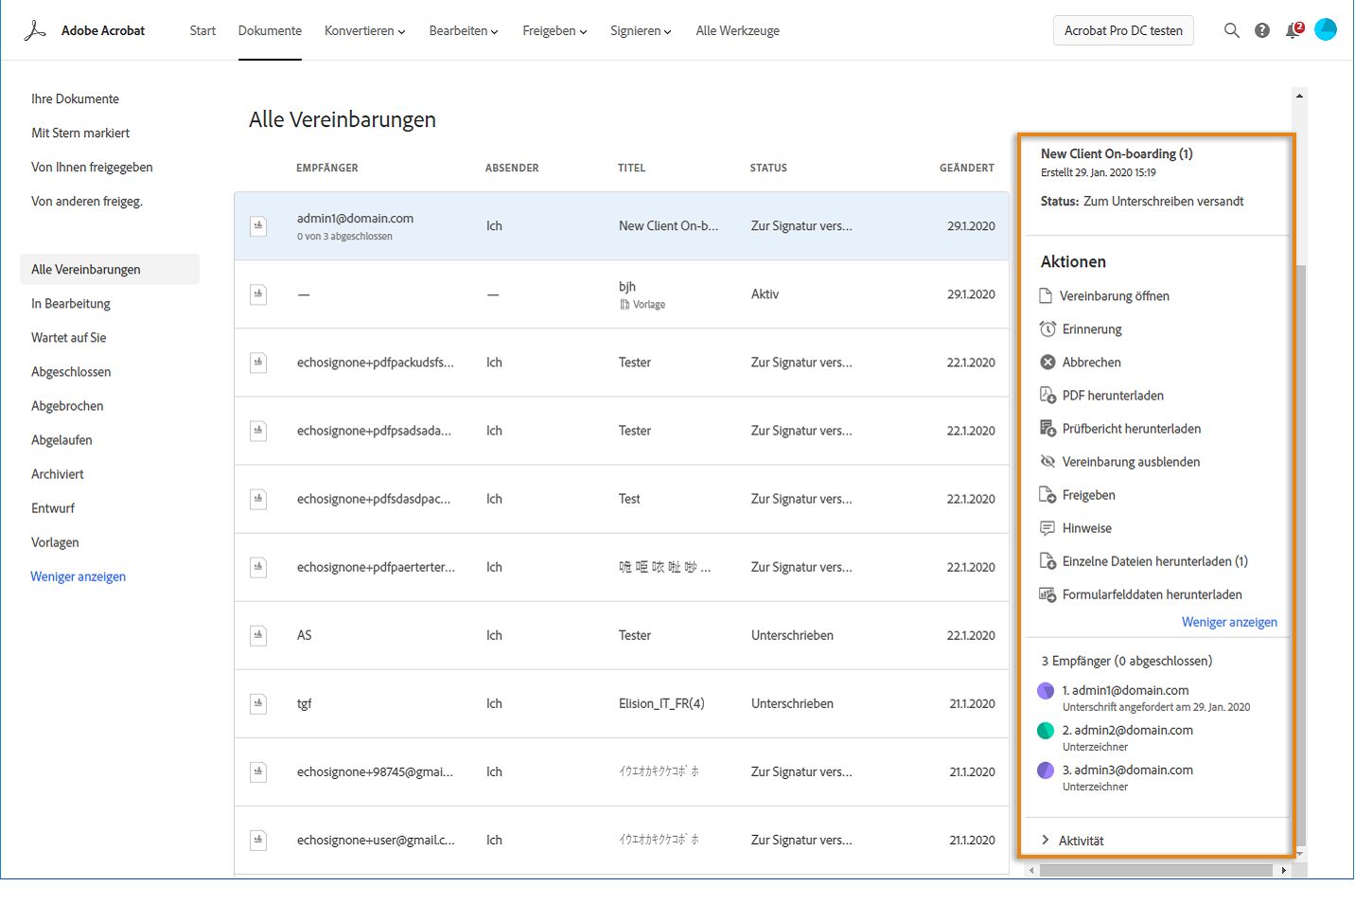This screenshot has height=904, width=1355.
Task: Click the vertical scrollbar thumb in details panel
Action: coord(1299,554)
